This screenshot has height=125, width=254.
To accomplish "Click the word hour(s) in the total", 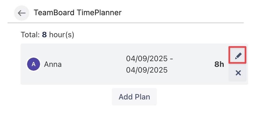I will 61,35.
